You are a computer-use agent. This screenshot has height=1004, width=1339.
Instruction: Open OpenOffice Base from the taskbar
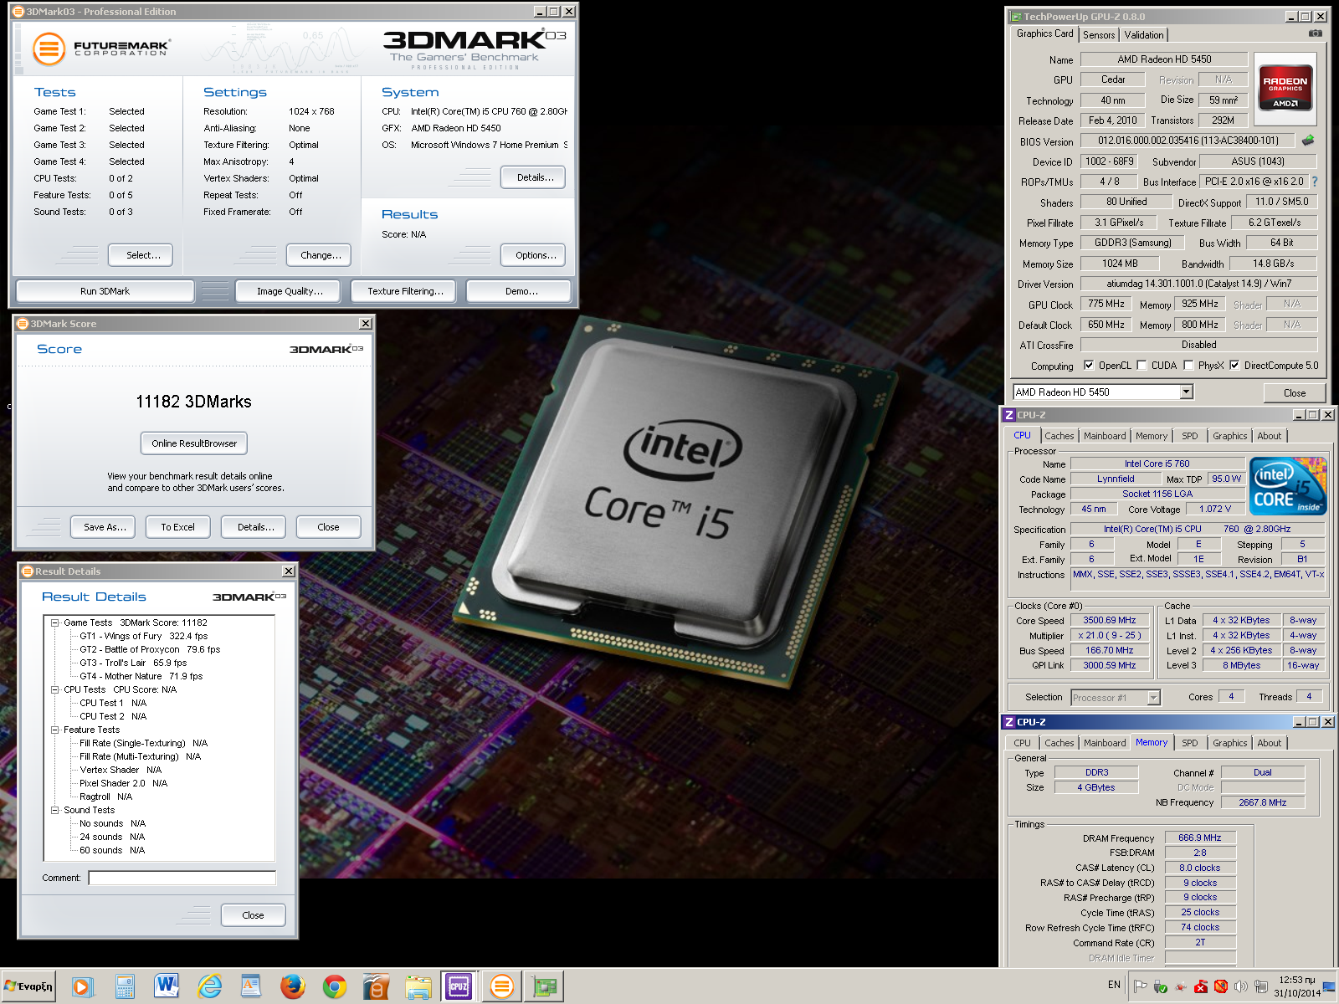pyautogui.click(x=376, y=987)
